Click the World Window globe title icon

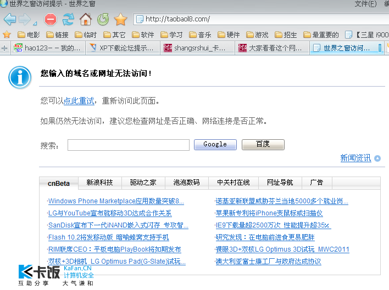3,3
